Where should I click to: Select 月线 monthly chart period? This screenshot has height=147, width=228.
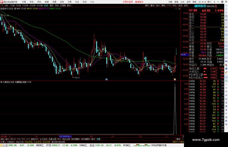[x=57, y=5]
